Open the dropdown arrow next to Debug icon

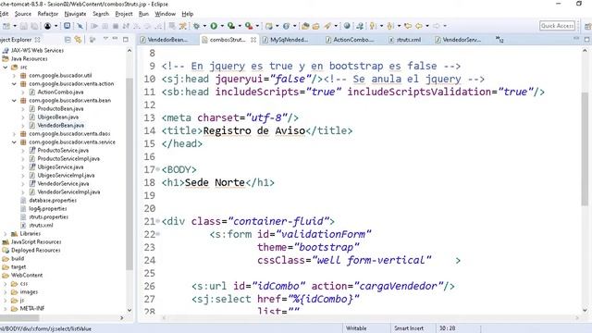(x=204, y=26)
